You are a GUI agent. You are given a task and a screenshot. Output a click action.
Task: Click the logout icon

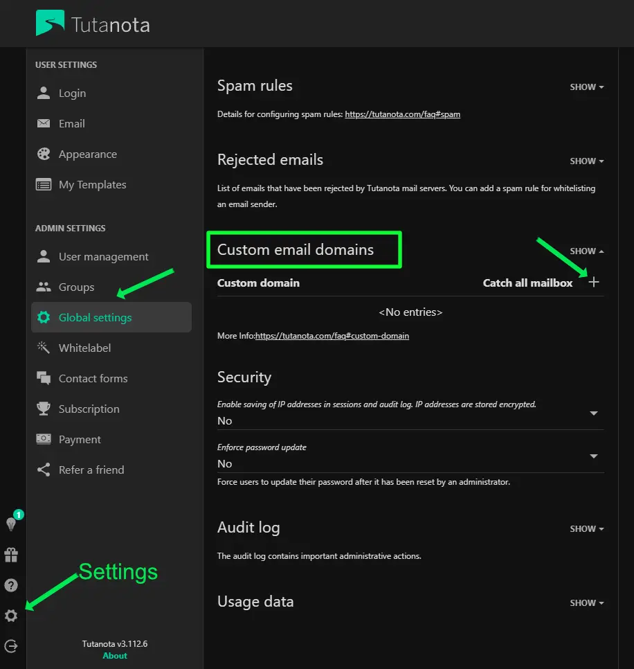click(x=11, y=646)
